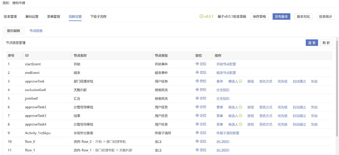Open 出口规则 for flow_0
This screenshot has width=339, height=155.
pyautogui.click(x=223, y=141)
